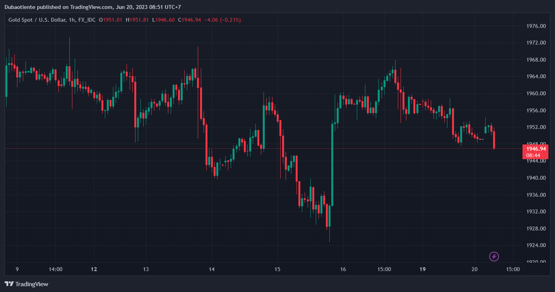This screenshot has height=292, width=555.
Task: Click the −4.06 (−0.21%) change value
Action: point(222,20)
